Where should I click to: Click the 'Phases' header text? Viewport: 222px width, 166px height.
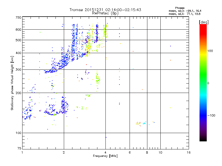click(180, 8)
